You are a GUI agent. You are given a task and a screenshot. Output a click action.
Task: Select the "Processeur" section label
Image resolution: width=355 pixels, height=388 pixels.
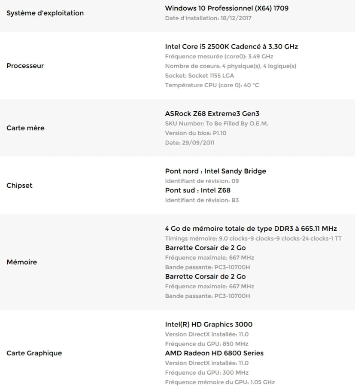tap(25, 66)
